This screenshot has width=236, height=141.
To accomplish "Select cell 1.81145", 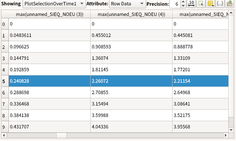I will tap(132, 70).
